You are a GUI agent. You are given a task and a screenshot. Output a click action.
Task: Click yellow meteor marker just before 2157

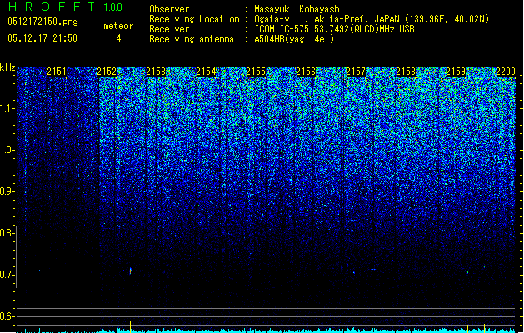point(342,326)
